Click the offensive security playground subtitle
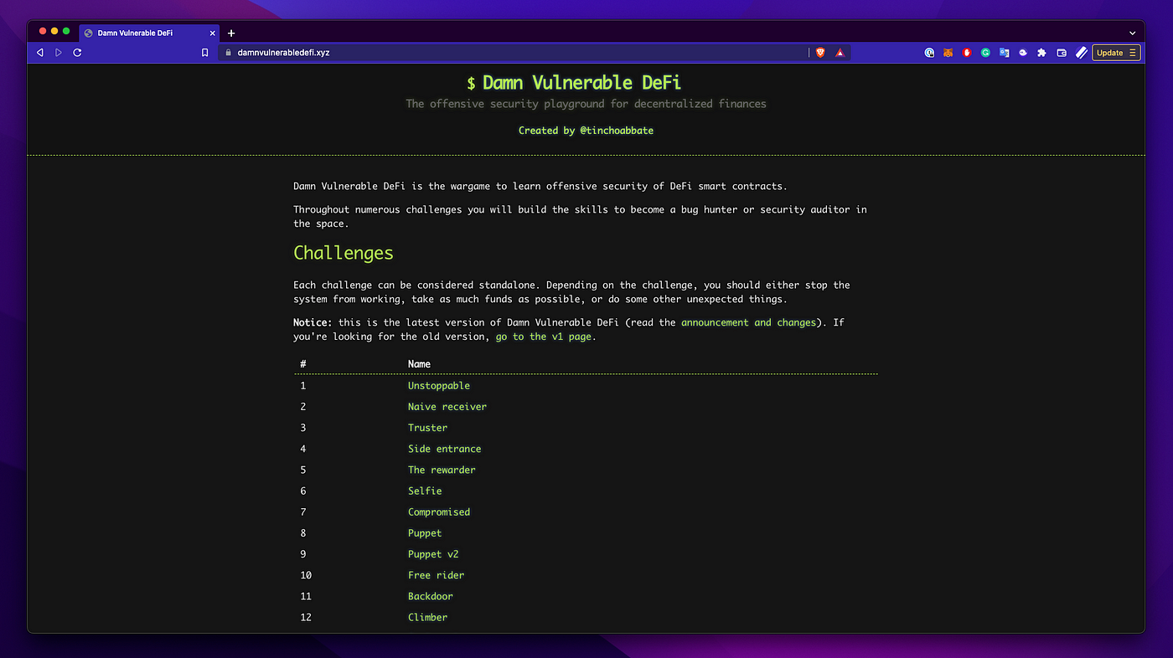This screenshot has width=1173, height=658. (x=586, y=104)
